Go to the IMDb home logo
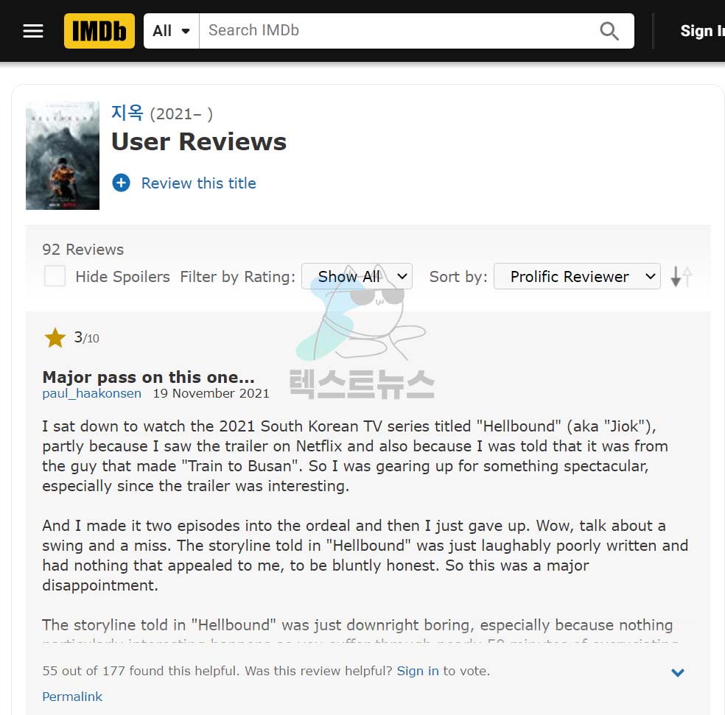The width and height of the screenshot is (725, 715). coord(99,31)
